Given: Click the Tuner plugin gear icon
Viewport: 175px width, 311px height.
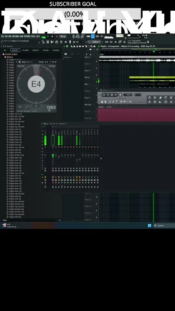Looking at the screenshot, I should coord(19,62).
